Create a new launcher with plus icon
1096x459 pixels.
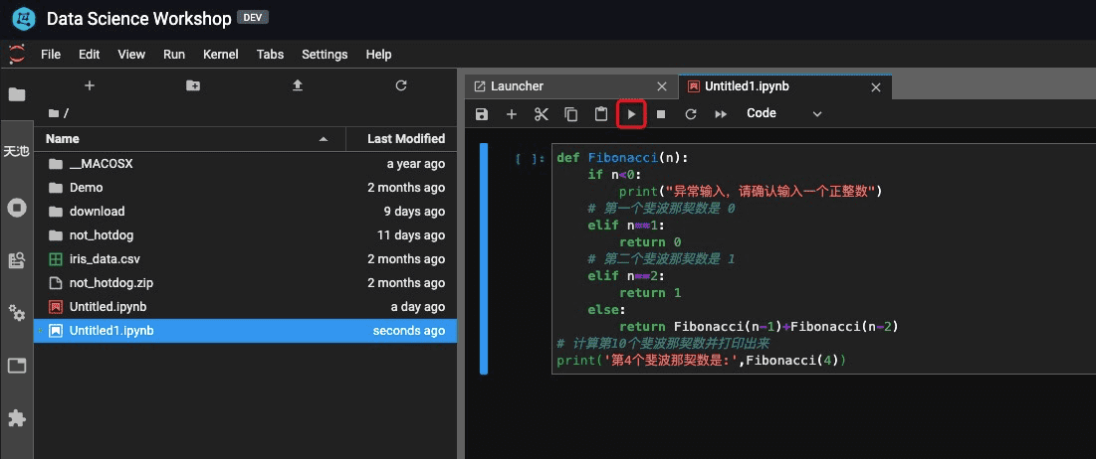(x=89, y=85)
